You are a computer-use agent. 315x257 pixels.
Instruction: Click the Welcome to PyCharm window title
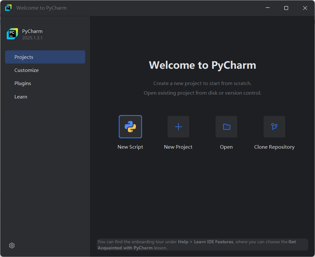41,8
